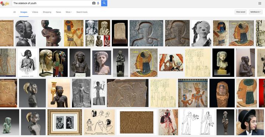Viewport: 265px width, 137px height.
Task: Go to the News tab
Action: (x=59, y=12)
